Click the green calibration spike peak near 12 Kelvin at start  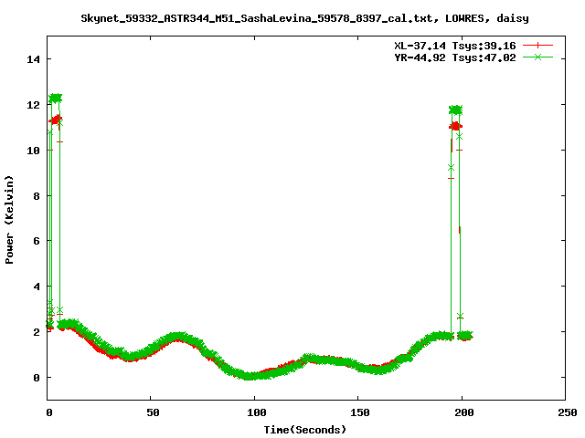(55, 99)
